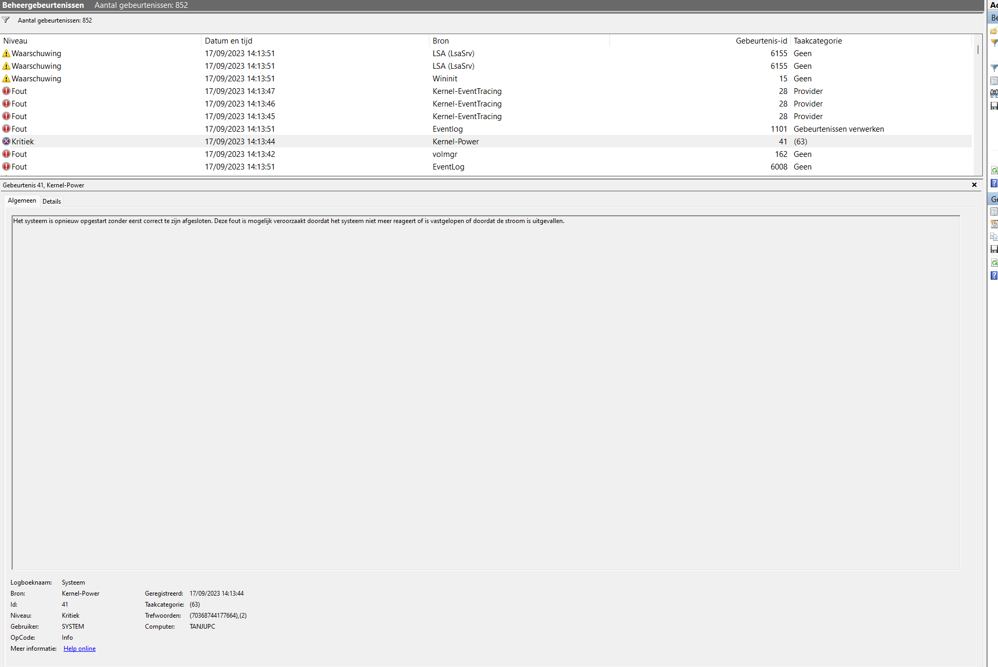Select the Kritiek Kernel-Power event row
Viewport: 998px width, 667px height.
[486, 142]
